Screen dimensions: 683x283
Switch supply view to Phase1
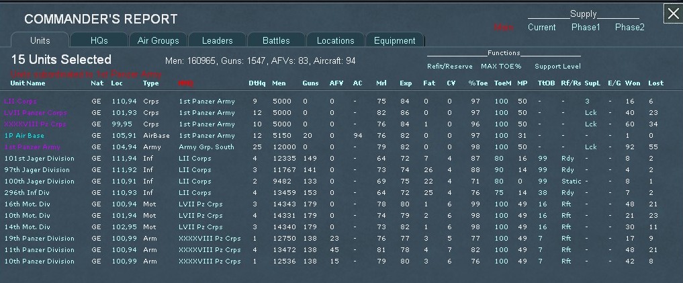pos(586,28)
